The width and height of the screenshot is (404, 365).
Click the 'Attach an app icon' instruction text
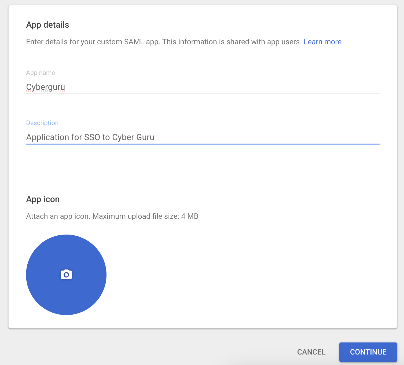tap(58, 216)
